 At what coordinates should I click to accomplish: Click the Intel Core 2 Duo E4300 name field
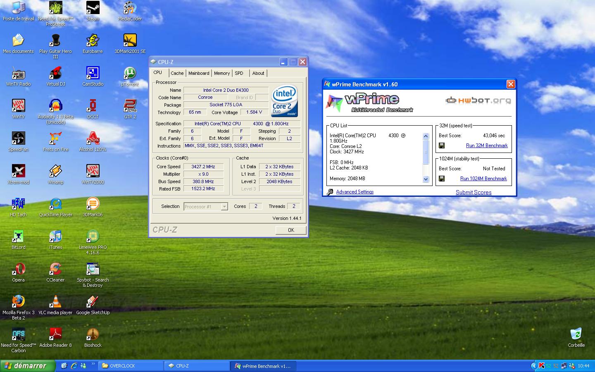[x=226, y=90]
